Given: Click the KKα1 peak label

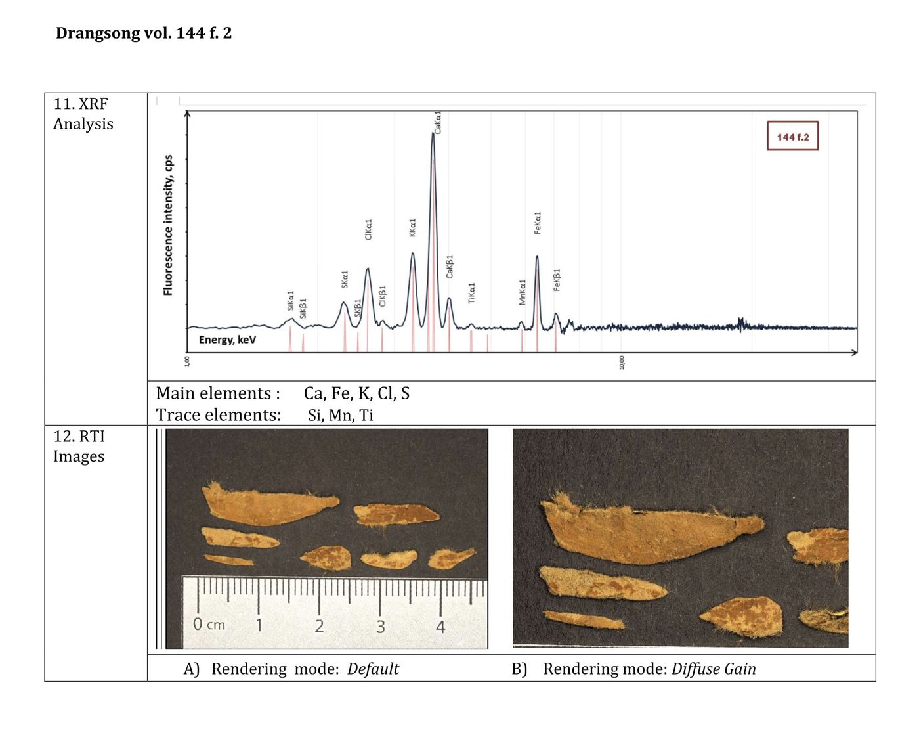Looking at the screenshot, I should click(412, 228).
